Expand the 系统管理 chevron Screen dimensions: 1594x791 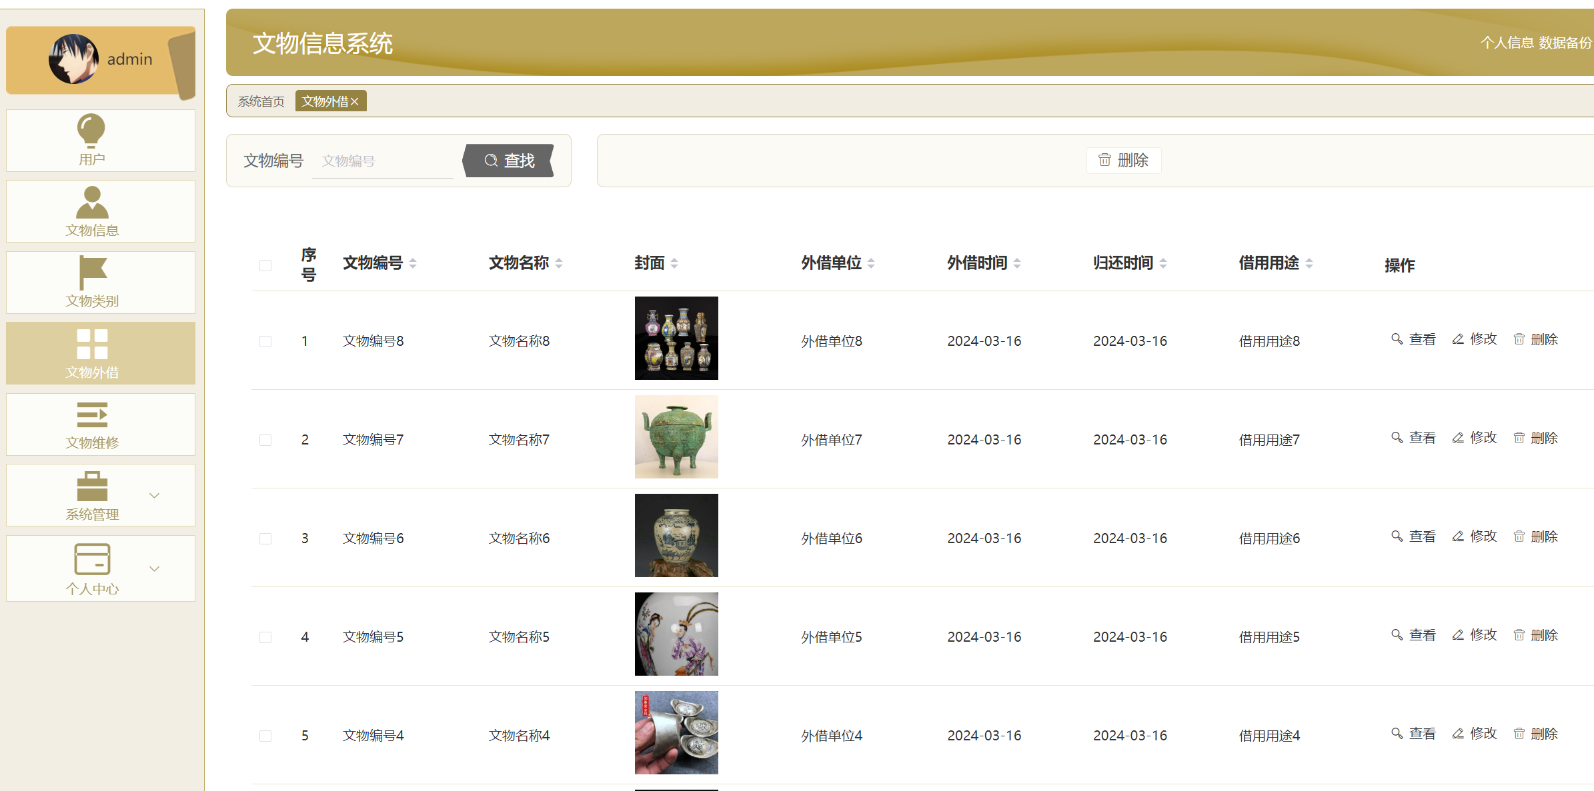(x=154, y=495)
